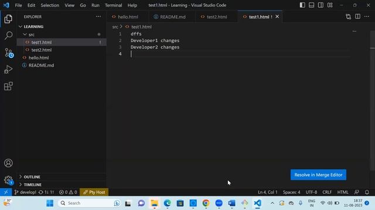
Task: Click the taskbar Search box
Action: [89, 203]
